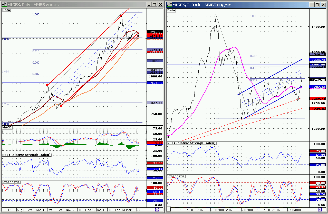Image resolution: width=328 pixels, height=214 pixels.
Task: Click the blue 957.69 price label on the Daily axis
Action: pyautogui.click(x=155, y=83)
